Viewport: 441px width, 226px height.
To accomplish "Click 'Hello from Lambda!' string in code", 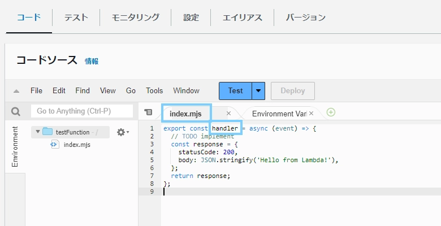I will coord(294,160).
